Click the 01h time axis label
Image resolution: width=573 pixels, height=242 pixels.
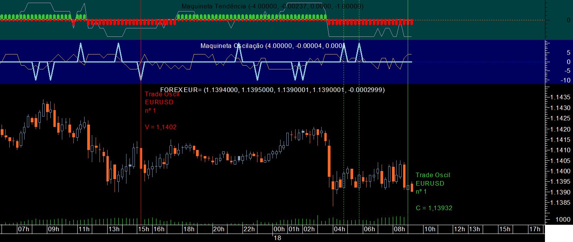click(294, 229)
